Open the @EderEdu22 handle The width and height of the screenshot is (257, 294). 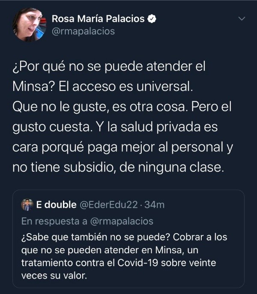point(109,205)
